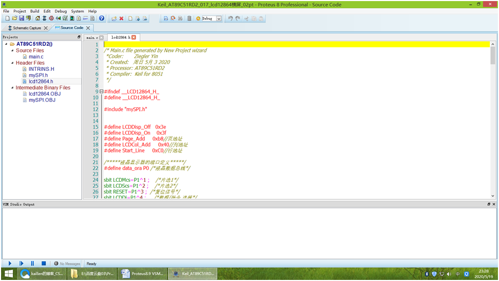Image resolution: width=499 pixels, height=281 pixels.
Task: Open the Windows Start button
Action: pos(9,274)
